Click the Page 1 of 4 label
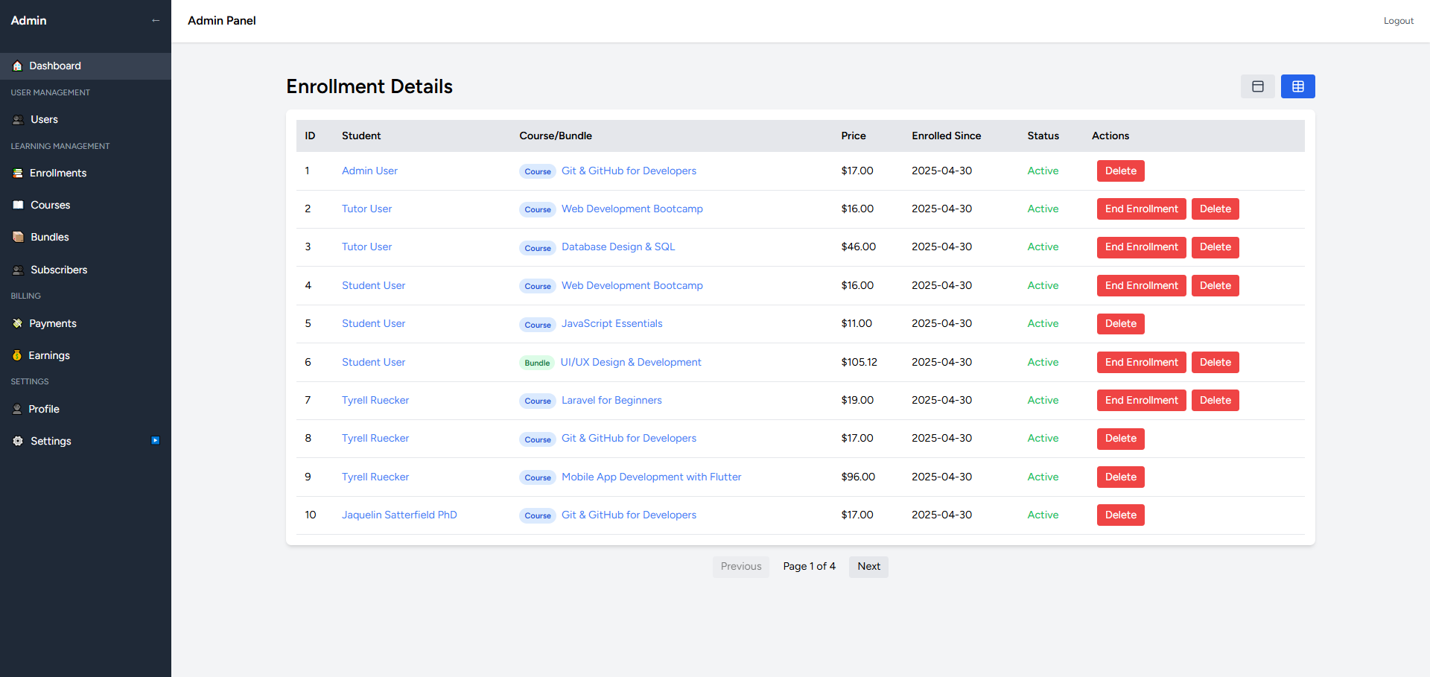The image size is (1430, 677). click(809, 567)
